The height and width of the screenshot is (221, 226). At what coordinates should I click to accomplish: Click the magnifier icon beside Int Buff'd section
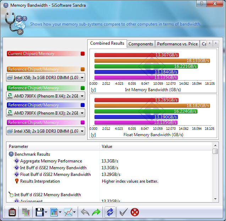coord(11,194)
